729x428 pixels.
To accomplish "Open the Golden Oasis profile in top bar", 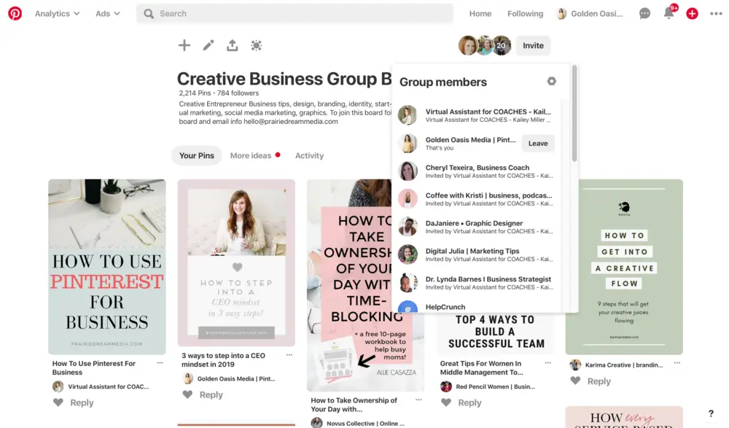I will [590, 14].
